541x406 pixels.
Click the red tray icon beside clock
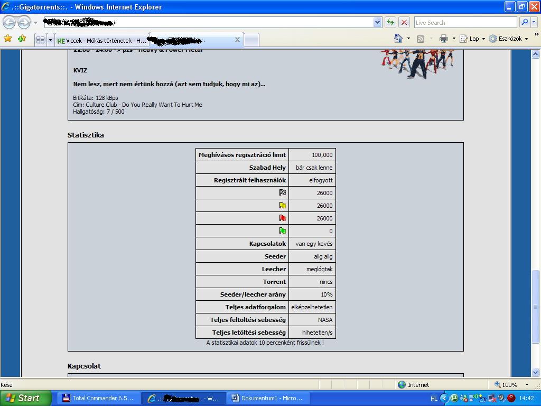click(x=511, y=398)
